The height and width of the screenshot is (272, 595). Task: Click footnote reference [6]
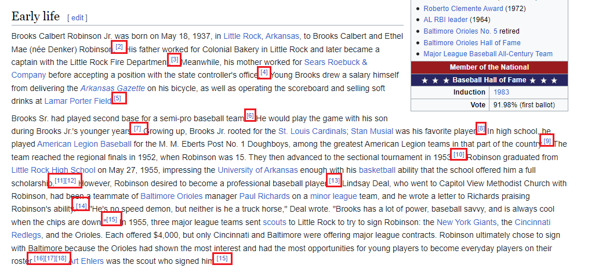pos(250,115)
